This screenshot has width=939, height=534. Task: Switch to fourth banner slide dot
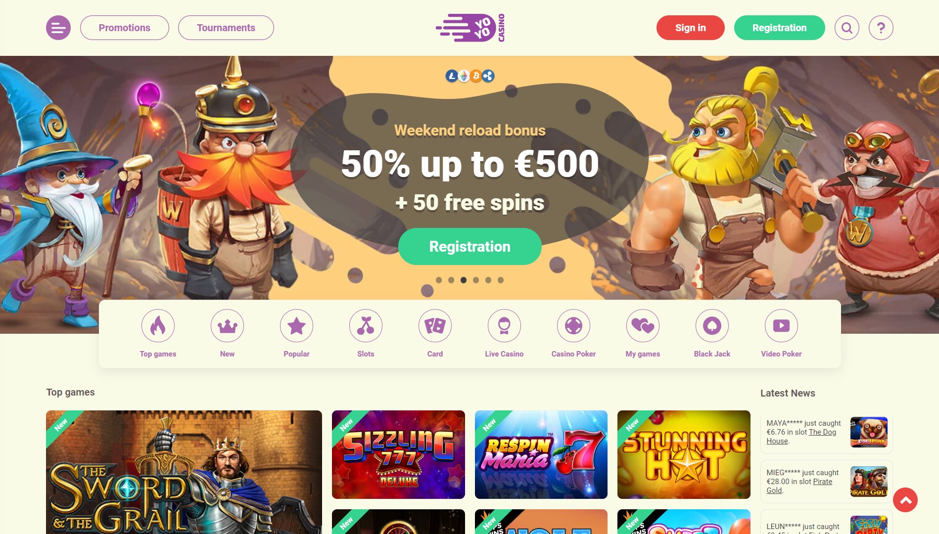[x=476, y=280]
